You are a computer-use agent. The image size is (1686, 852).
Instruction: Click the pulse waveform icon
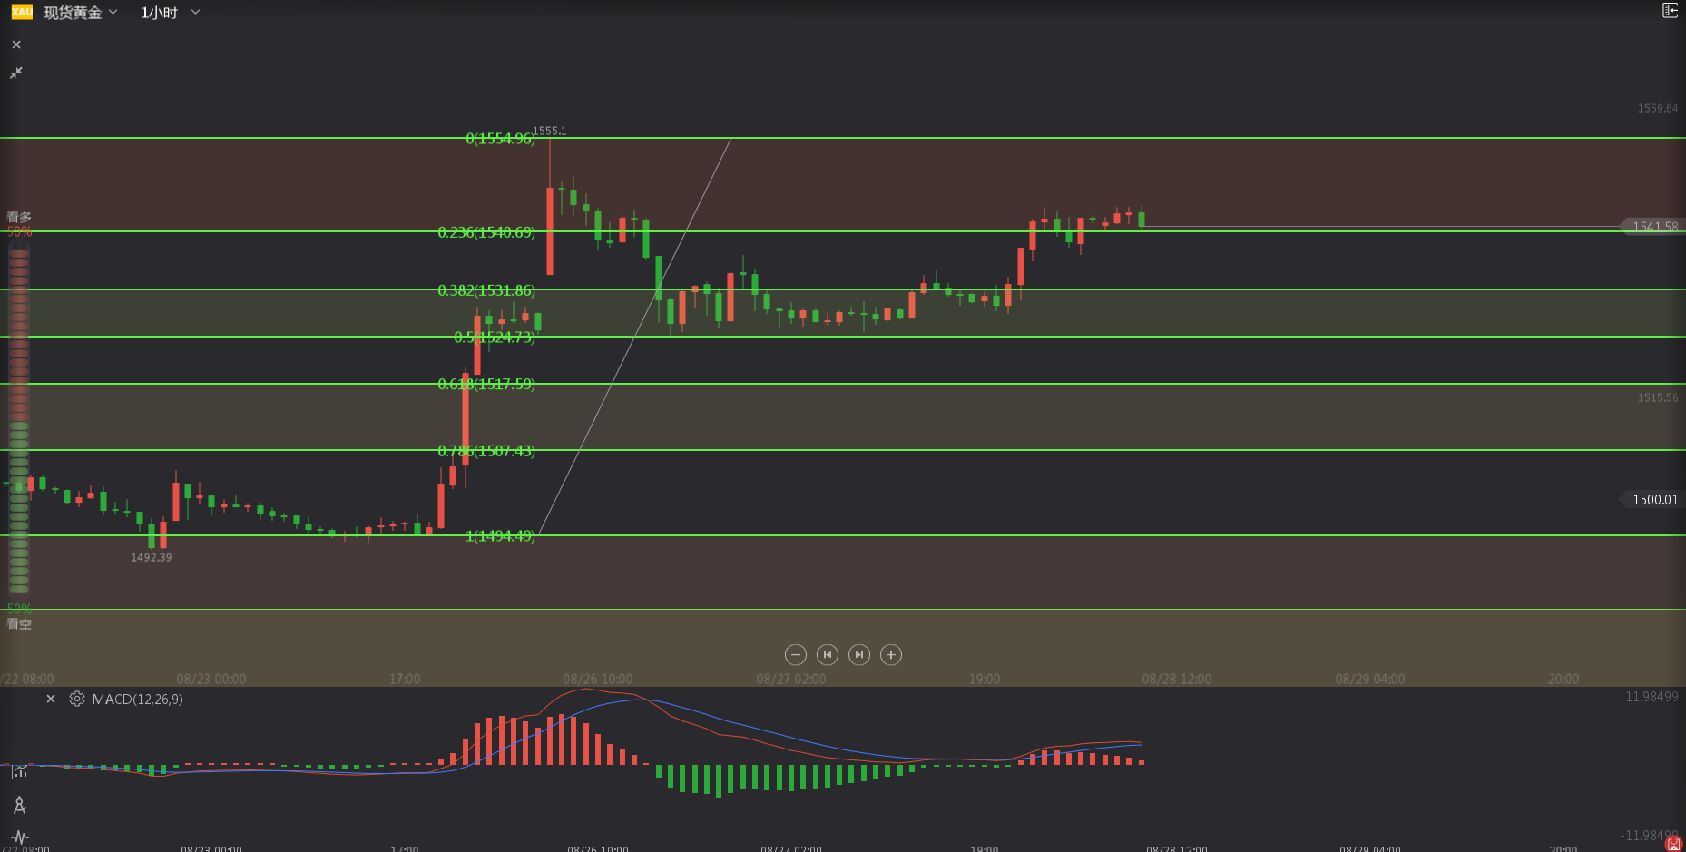(x=20, y=837)
